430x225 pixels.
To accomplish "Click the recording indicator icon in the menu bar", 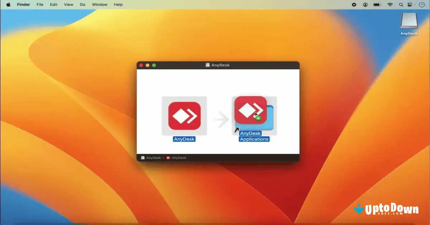I will pyautogui.click(x=354, y=5).
